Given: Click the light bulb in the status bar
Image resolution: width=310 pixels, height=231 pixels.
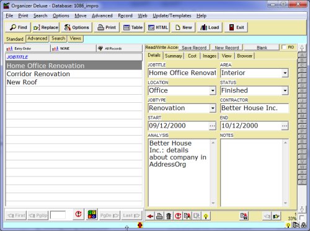Looking at the screenshot, I should (288, 225).
